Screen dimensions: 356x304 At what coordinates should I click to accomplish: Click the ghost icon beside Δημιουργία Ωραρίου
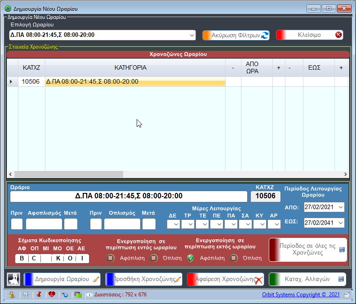tap(13, 279)
